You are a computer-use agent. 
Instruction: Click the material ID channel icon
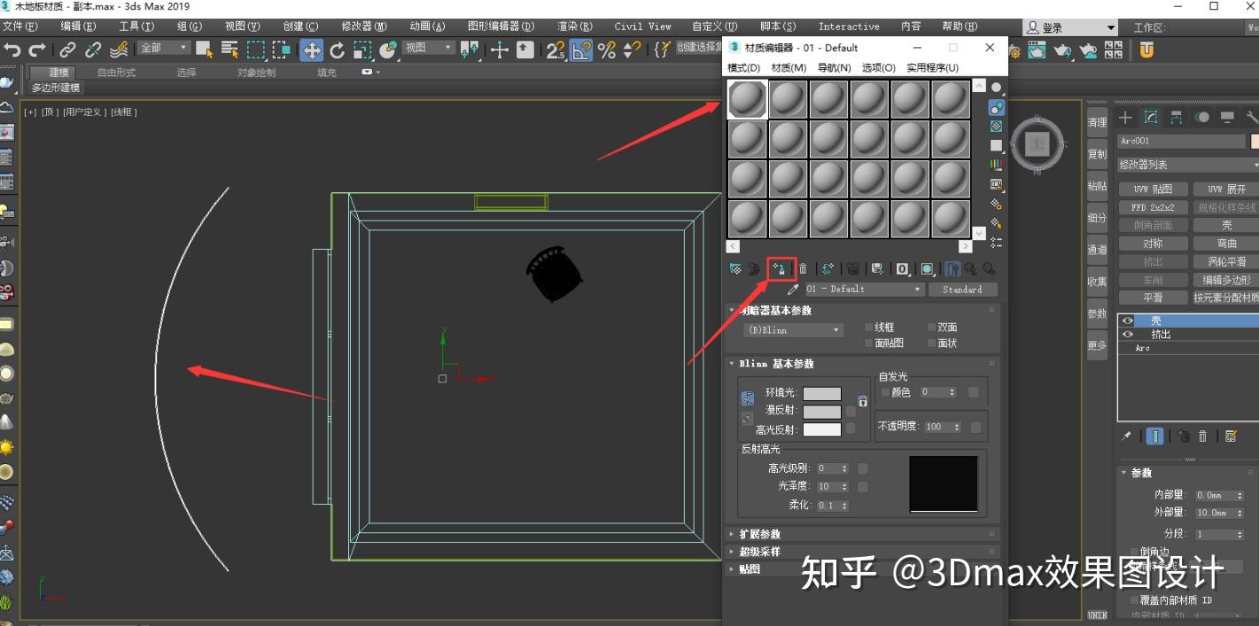tap(902, 268)
